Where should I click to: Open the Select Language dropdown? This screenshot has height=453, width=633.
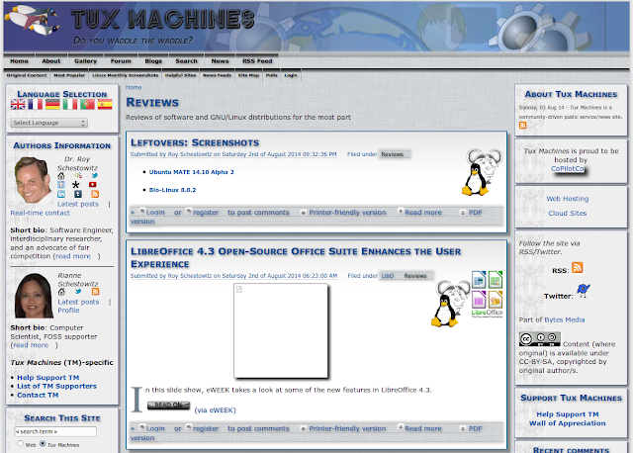[48, 123]
